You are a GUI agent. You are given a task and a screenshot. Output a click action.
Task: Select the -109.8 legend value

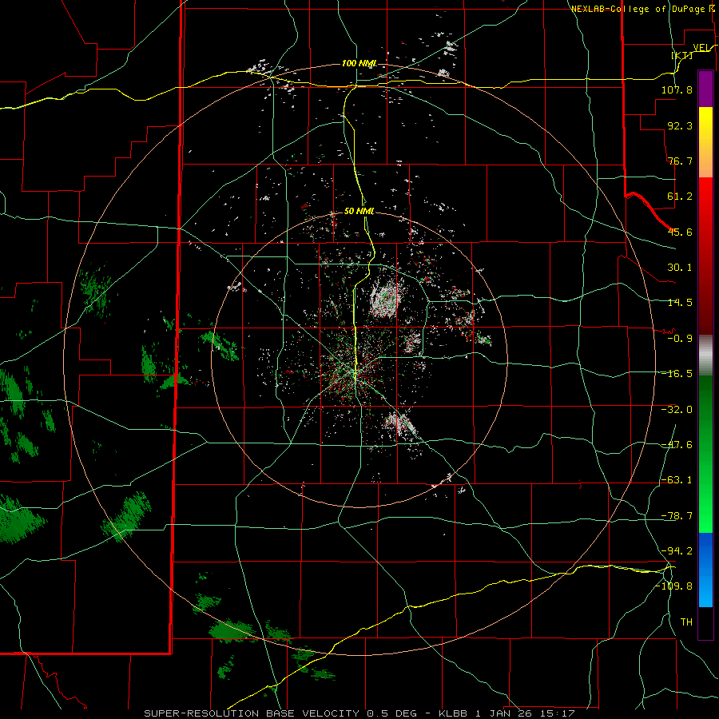pyautogui.click(x=674, y=586)
